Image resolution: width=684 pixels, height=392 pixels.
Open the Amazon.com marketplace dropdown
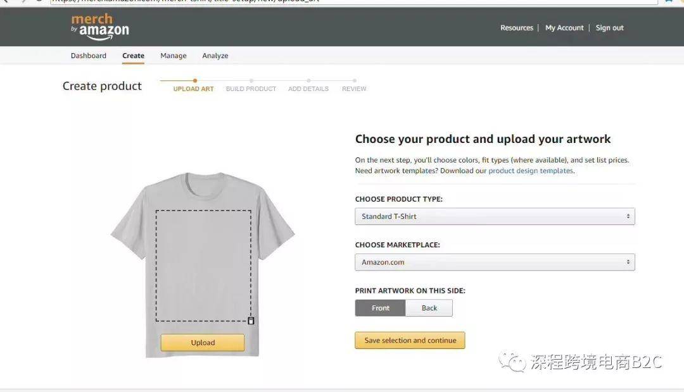pos(495,262)
